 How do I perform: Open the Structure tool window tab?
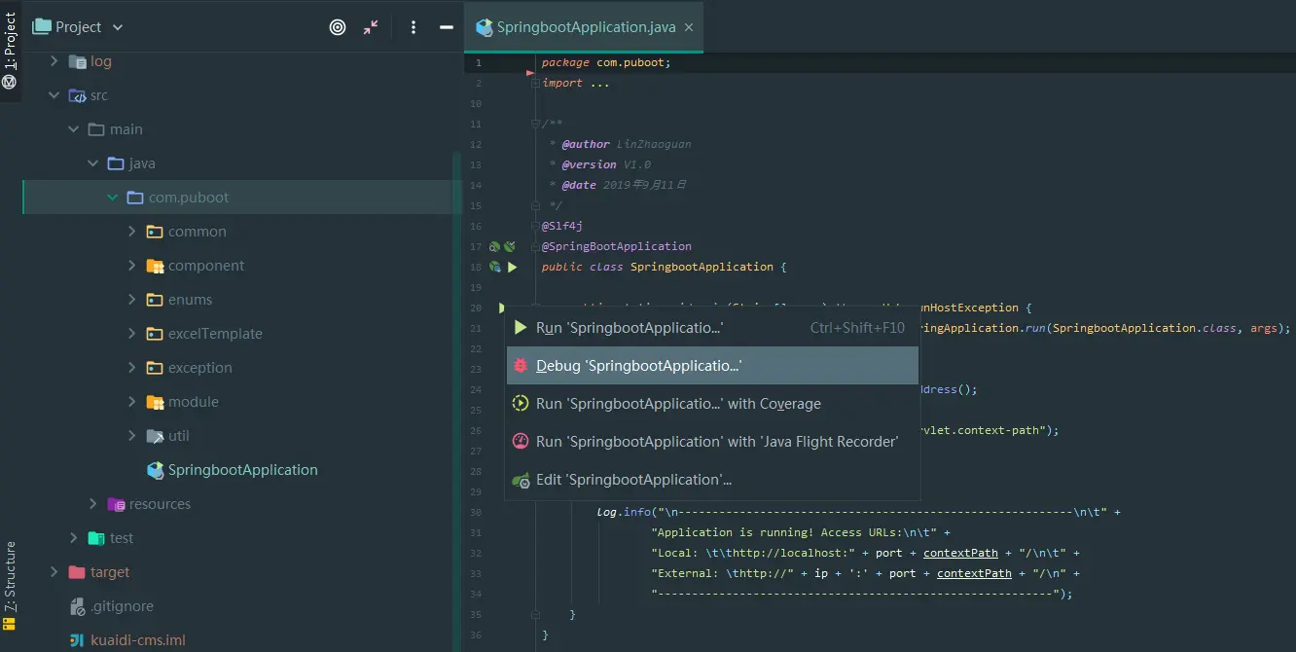(10, 585)
